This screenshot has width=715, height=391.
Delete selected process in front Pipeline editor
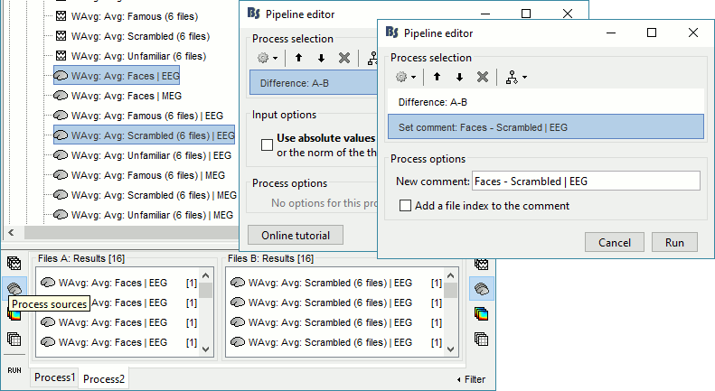[483, 78]
